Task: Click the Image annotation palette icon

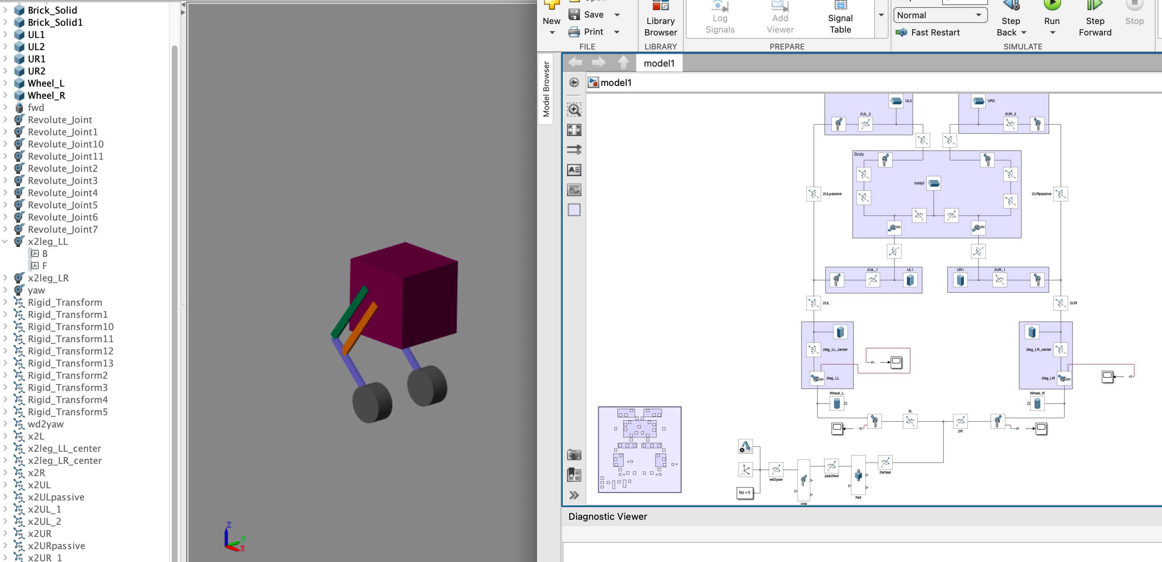Action: point(574,190)
